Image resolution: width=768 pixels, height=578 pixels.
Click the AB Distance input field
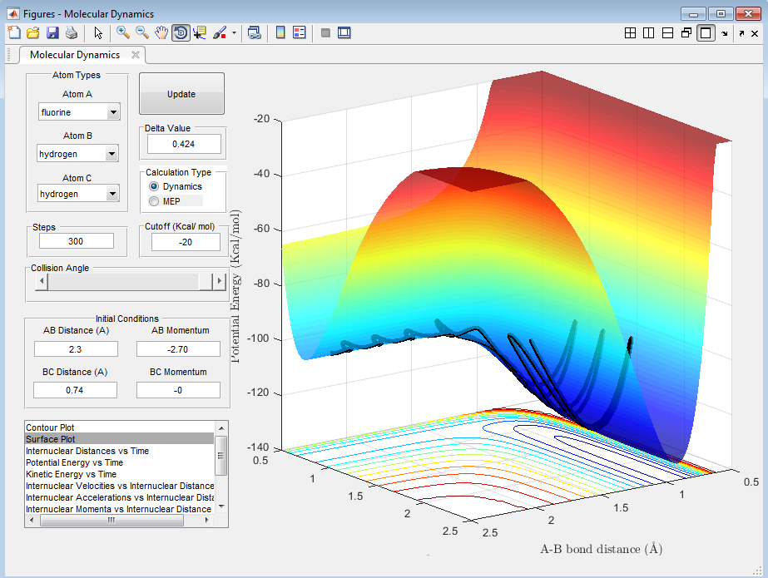click(75, 349)
